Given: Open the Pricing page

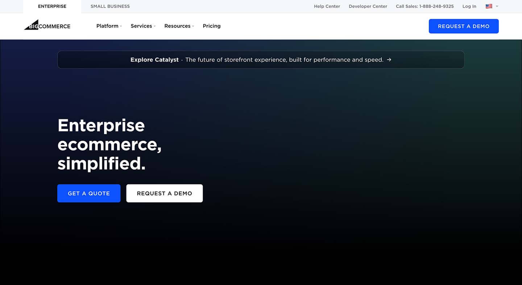Looking at the screenshot, I should pyautogui.click(x=212, y=26).
